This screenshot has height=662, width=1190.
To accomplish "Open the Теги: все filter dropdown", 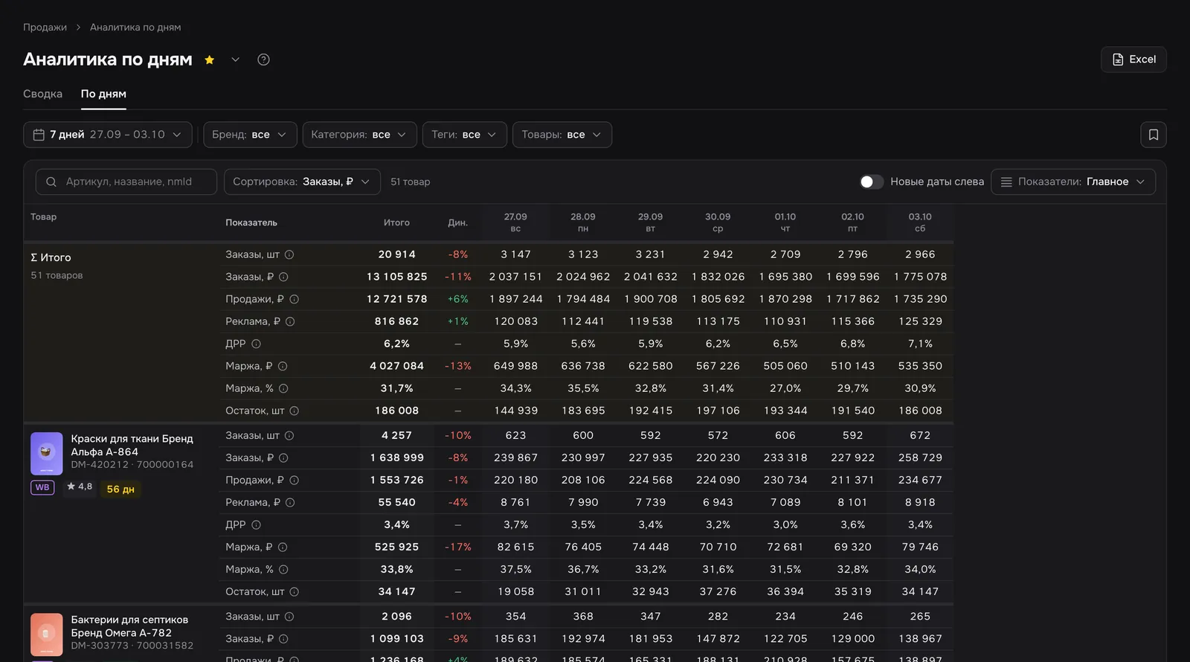I will coord(464,135).
